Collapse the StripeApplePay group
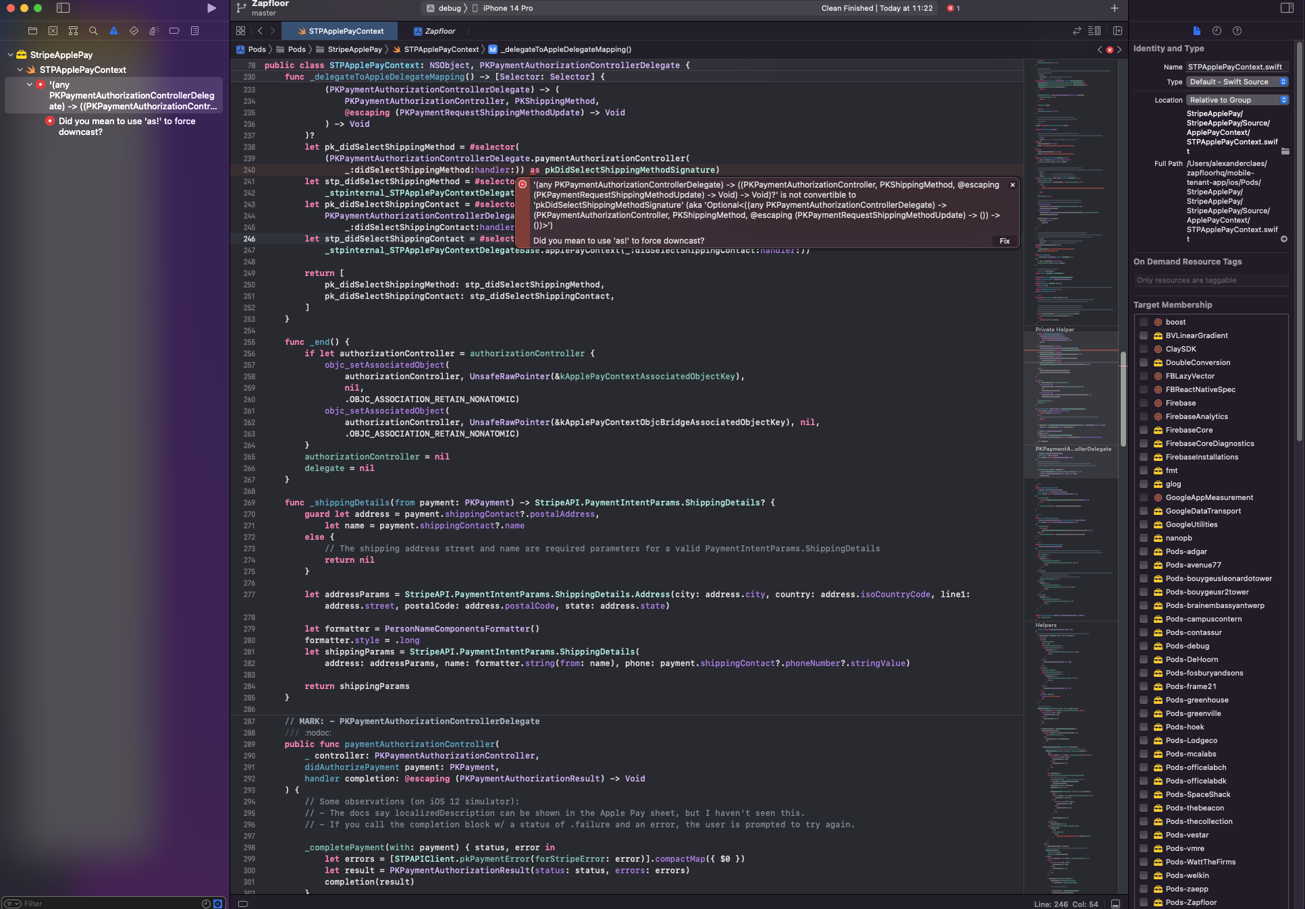Image resolution: width=1305 pixels, height=909 pixels. [x=11, y=55]
